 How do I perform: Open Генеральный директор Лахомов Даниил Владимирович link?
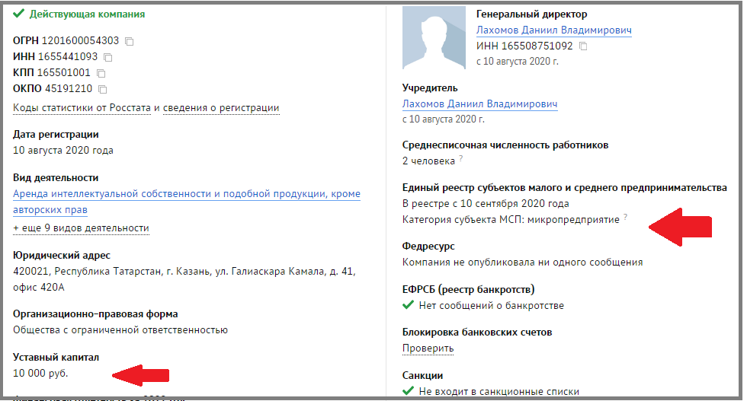point(553,30)
